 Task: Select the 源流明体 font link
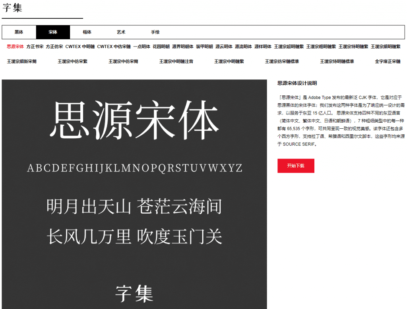(243, 46)
